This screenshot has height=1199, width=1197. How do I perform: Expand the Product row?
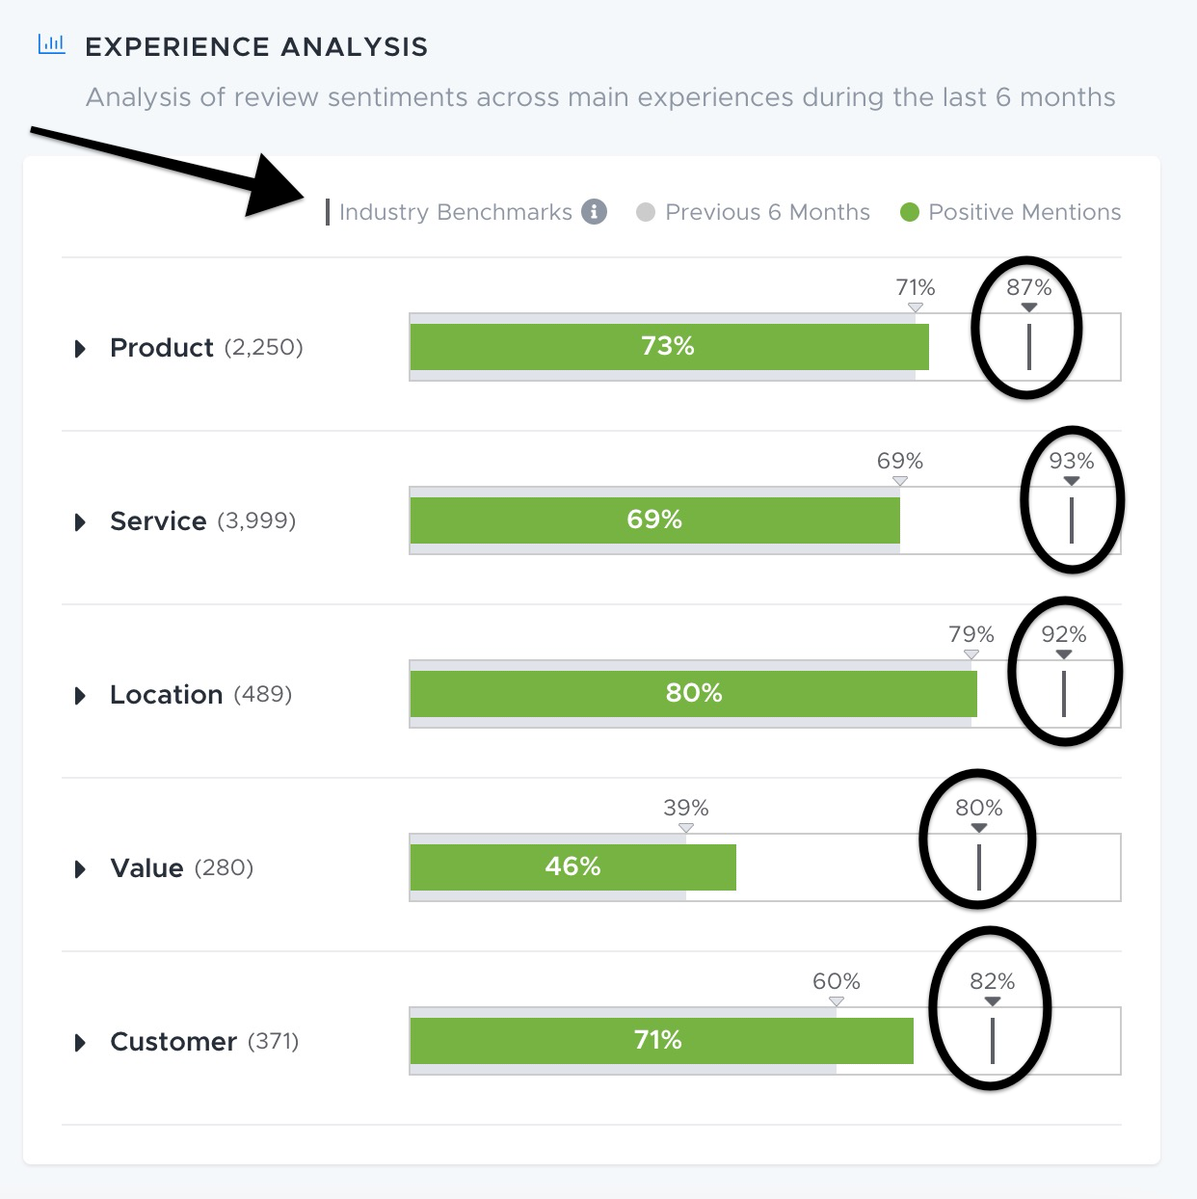(x=81, y=348)
